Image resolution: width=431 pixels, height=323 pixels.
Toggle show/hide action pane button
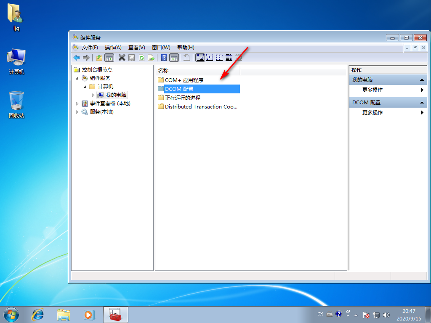[x=174, y=58]
